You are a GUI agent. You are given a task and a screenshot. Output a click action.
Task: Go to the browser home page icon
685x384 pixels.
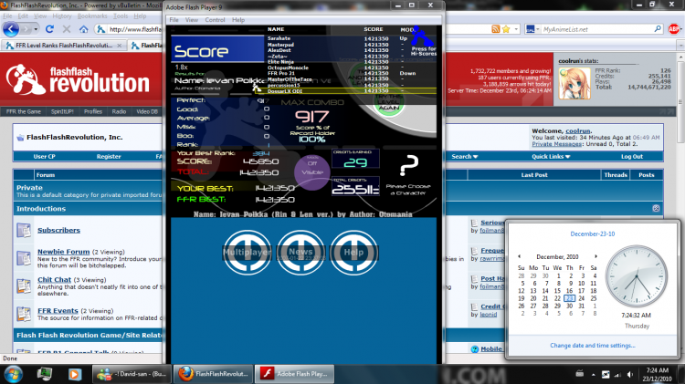pyautogui.click(x=83, y=29)
